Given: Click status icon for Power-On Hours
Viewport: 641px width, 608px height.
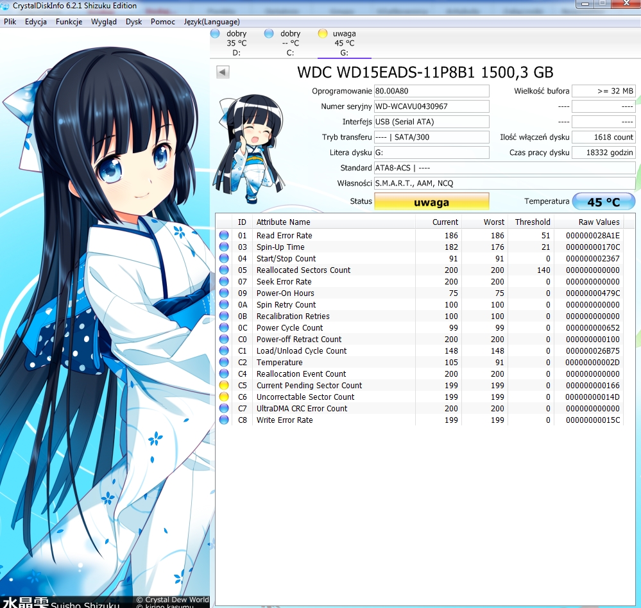Looking at the screenshot, I should (x=224, y=293).
